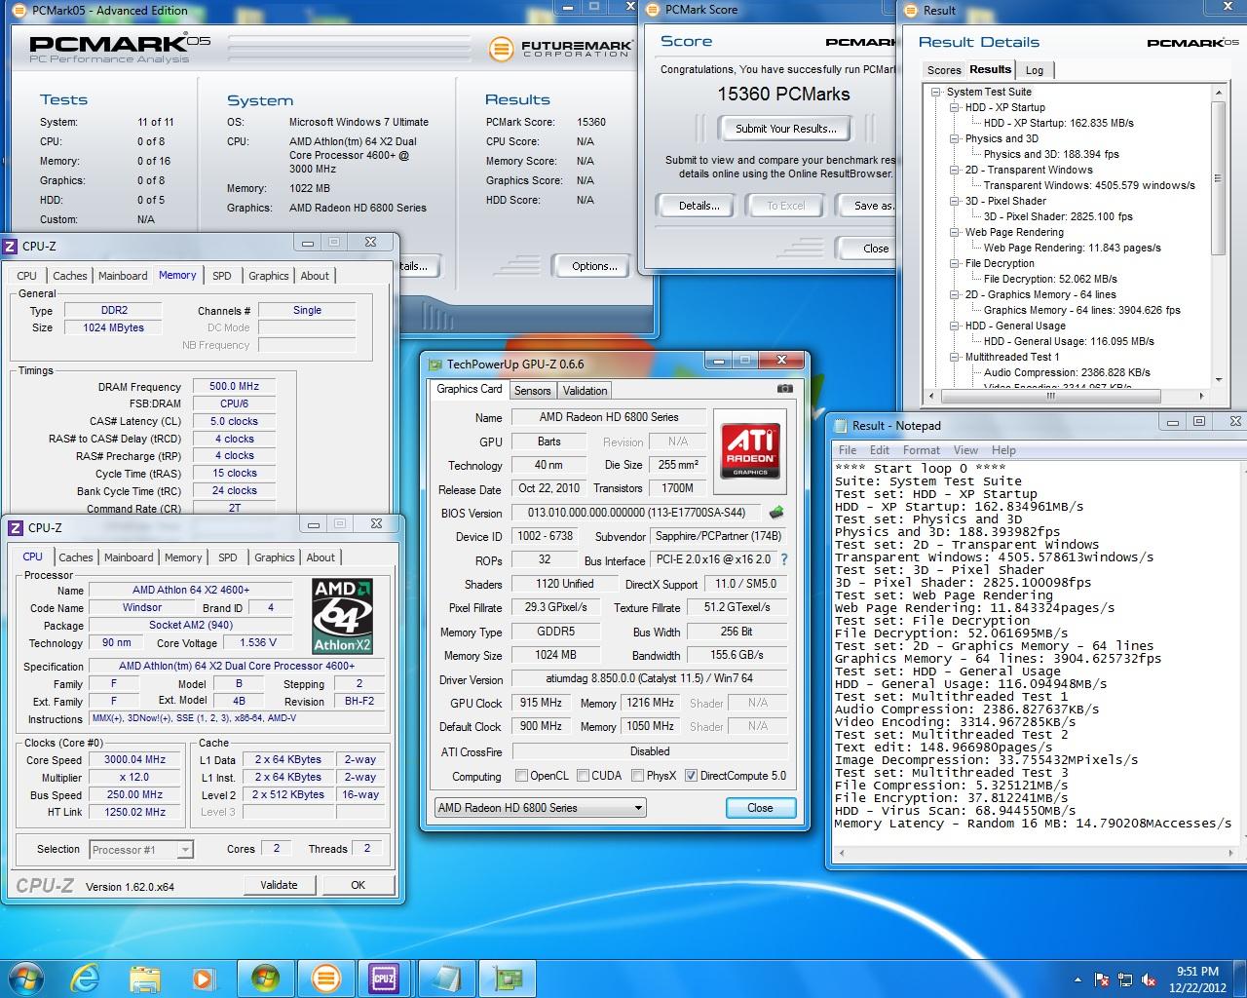Toggle the OpenCL checkbox in GPU-Z
Image resolution: width=1247 pixels, height=998 pixels.
click(x=522, y=776)
